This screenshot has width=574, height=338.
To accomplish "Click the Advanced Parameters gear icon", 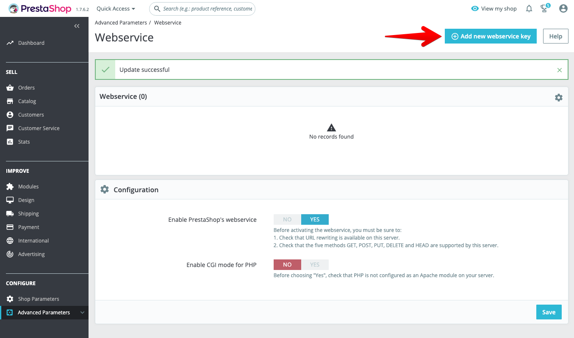I will coord(10,313).
